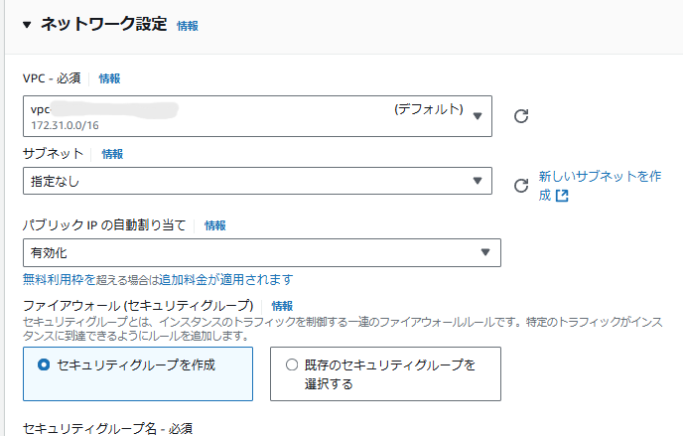Image resolution: width=683 pixels, height=436 pixels.
Task: Open the サブネット dropdown showing 指定なし
Action: pyautogui.click(x=257, y=181)
